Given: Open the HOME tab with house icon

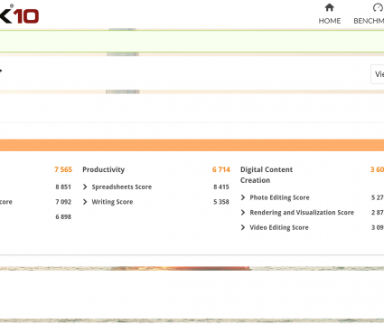Looking at the screenshot, I should coord(330,14).
